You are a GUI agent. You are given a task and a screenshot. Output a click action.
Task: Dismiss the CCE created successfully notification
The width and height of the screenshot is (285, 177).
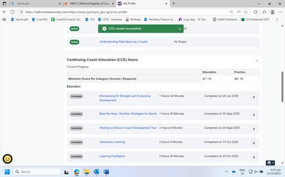(x=180, y=29)
